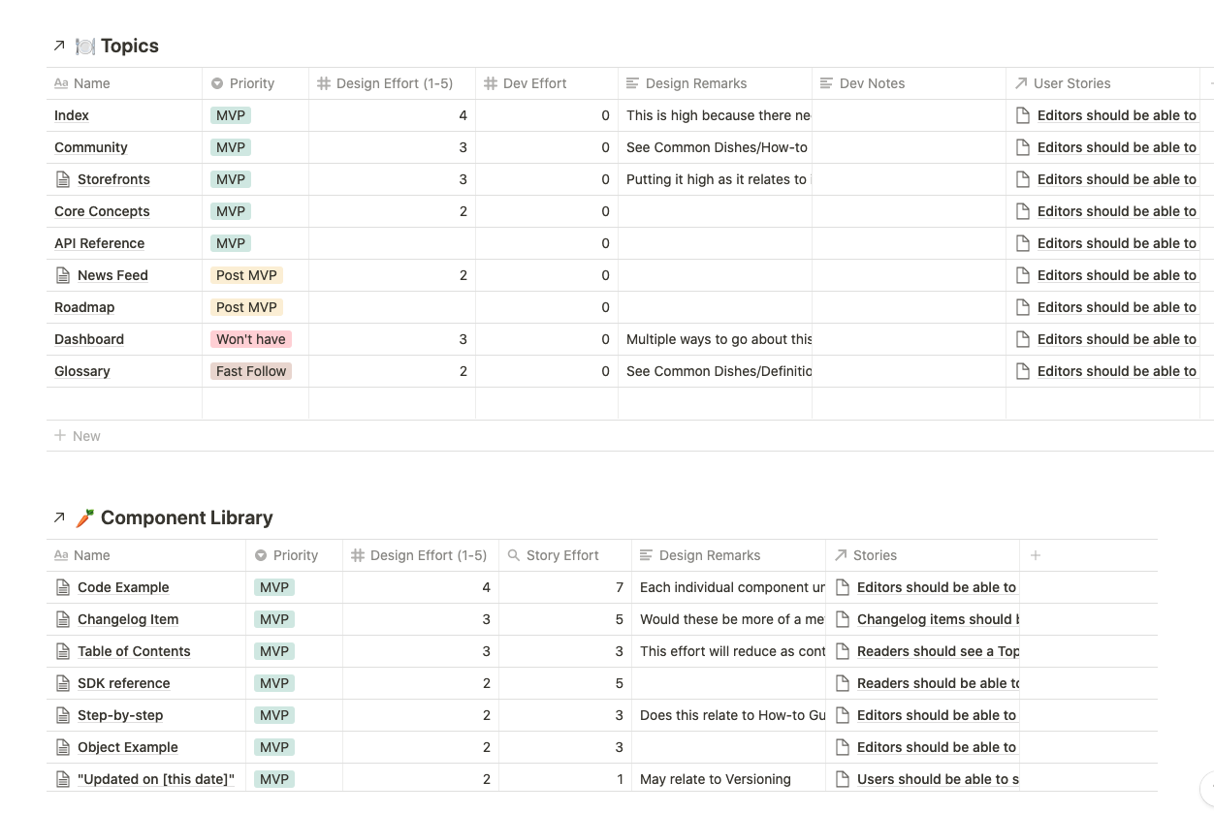
Task: Open the Object Example component page
Action: coord(128,747)
